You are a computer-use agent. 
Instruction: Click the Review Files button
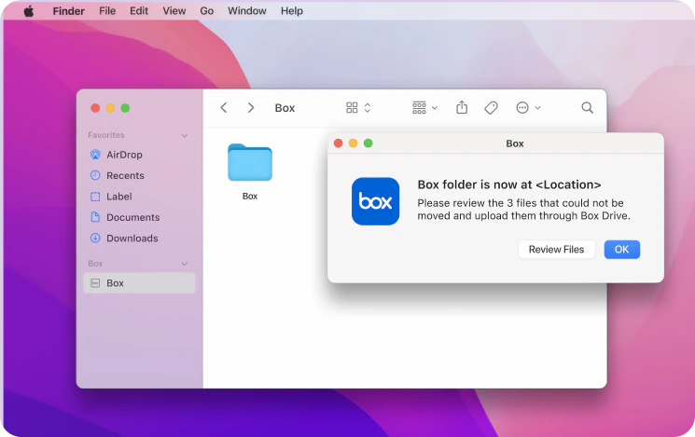click(556, 250)
